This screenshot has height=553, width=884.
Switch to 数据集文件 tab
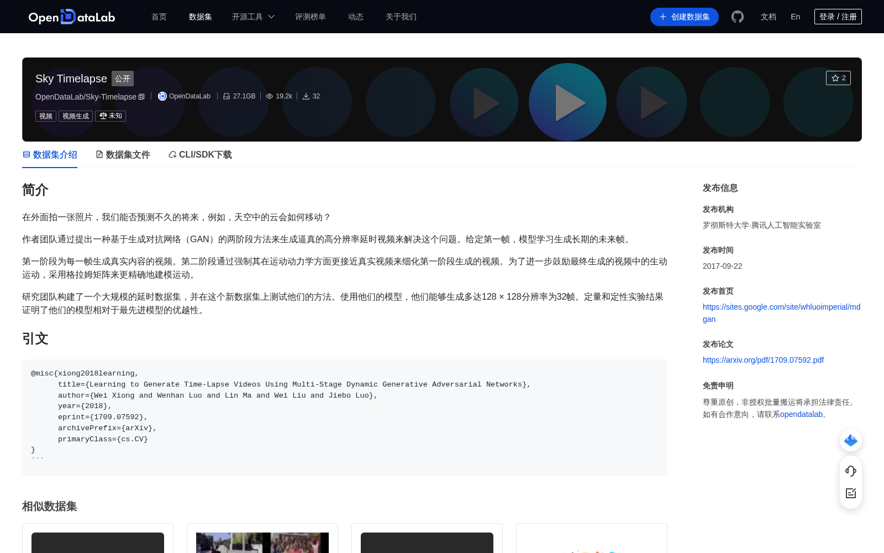click(x=123, y=155)
